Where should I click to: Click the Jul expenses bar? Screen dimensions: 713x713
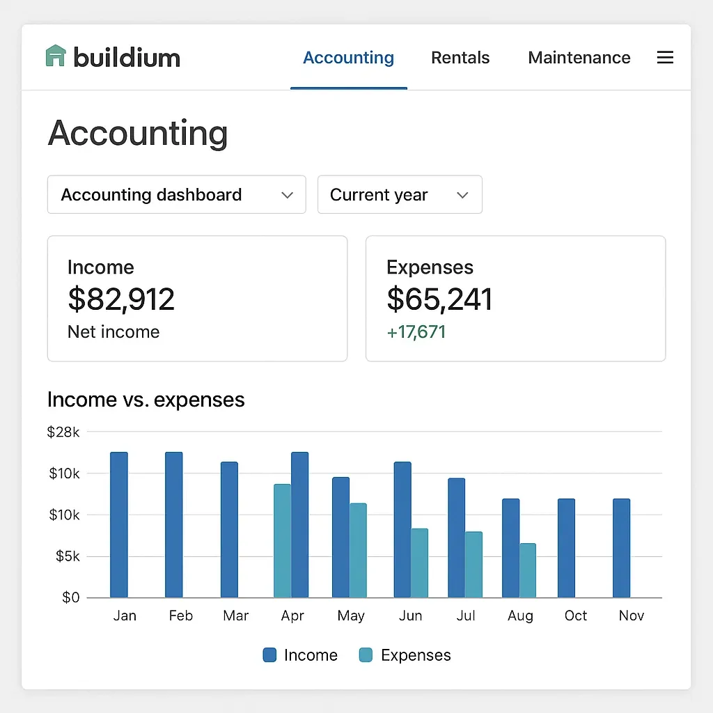(473, 565)
